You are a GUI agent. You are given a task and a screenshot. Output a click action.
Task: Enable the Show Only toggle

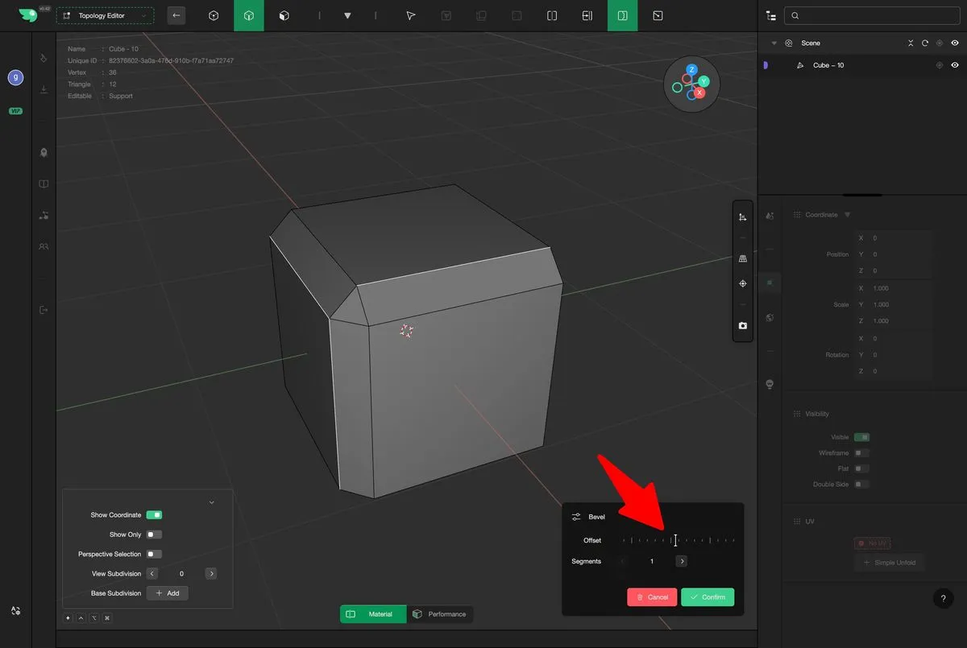(154, 534)
